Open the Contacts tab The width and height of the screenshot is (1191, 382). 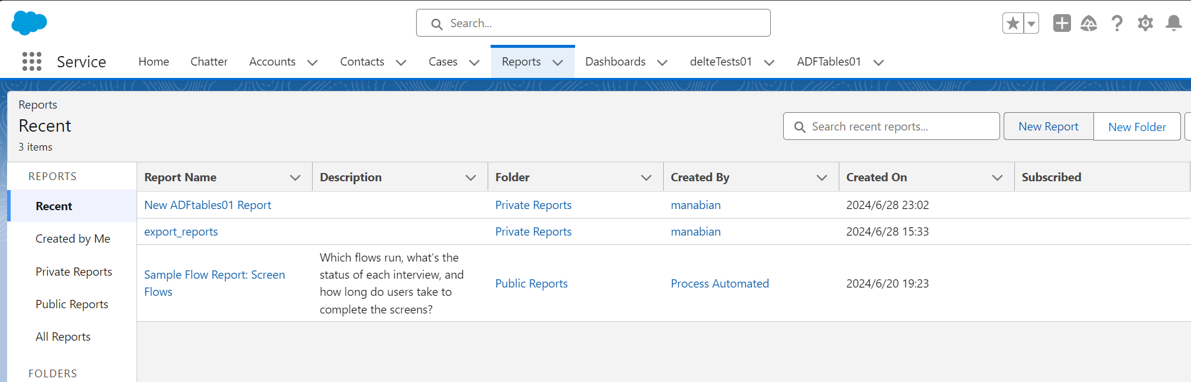point(362,61)
